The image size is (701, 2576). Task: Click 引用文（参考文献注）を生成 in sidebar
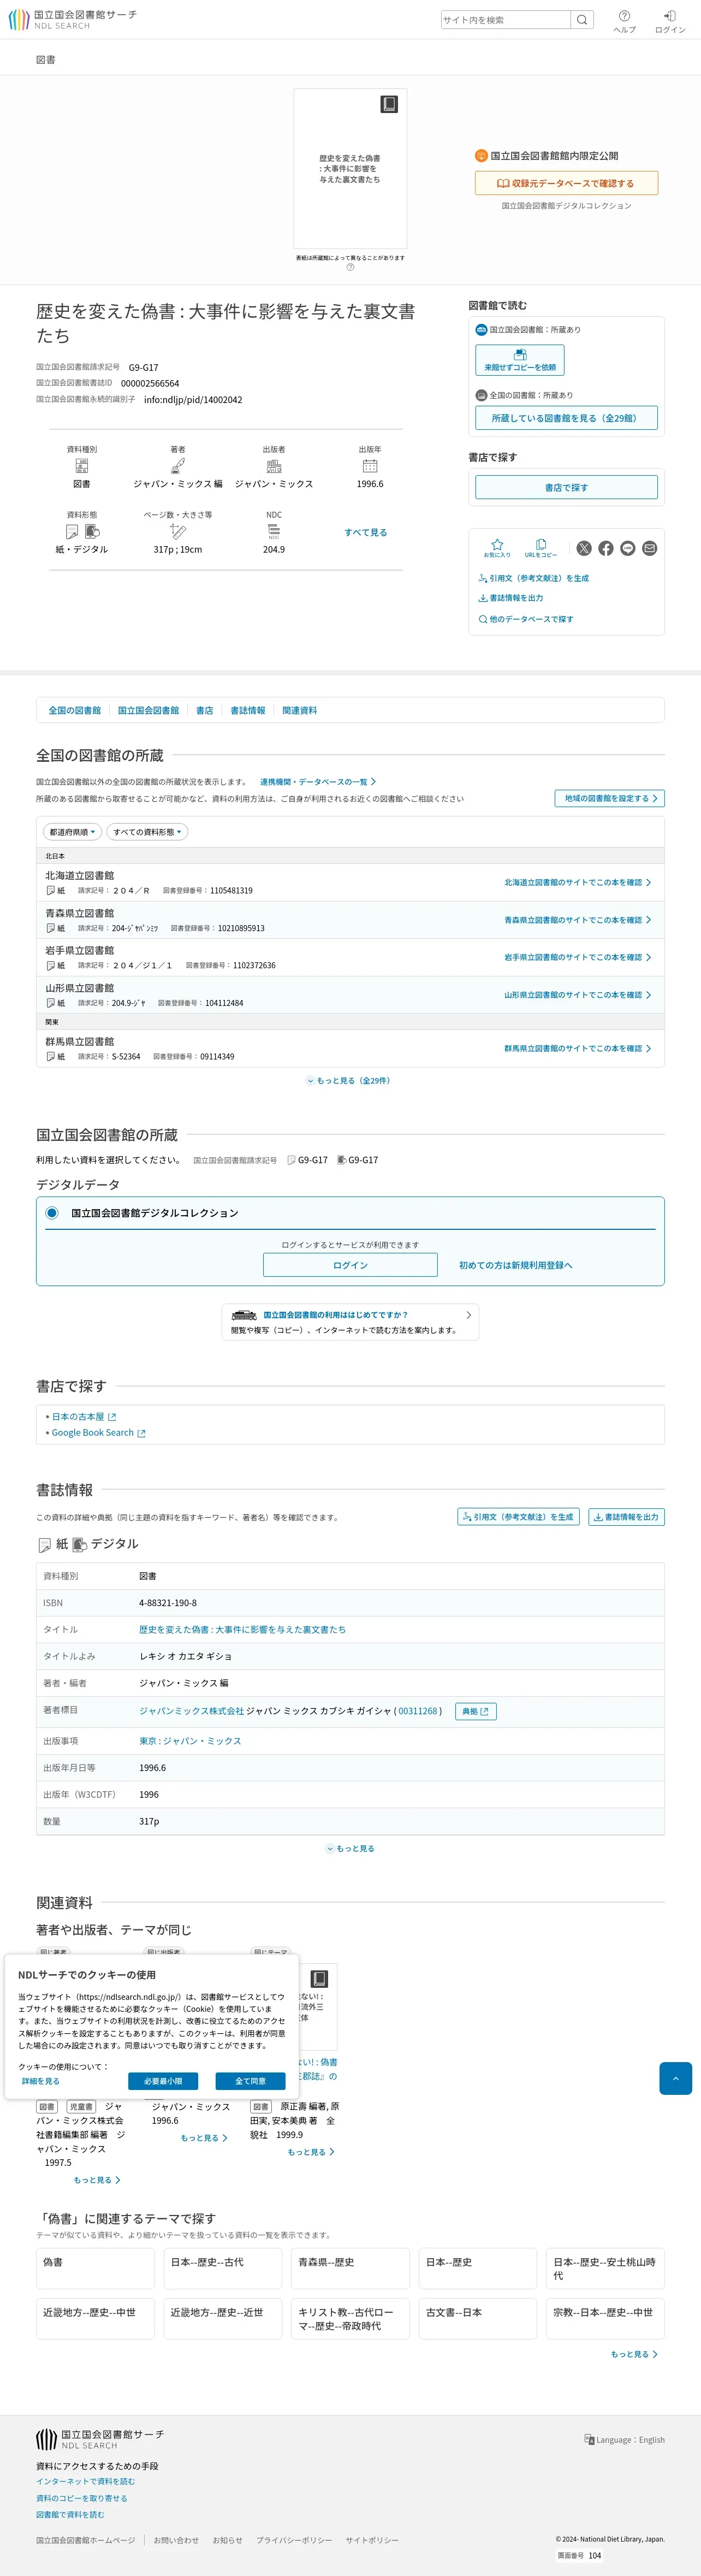click(x=534, y=578)
